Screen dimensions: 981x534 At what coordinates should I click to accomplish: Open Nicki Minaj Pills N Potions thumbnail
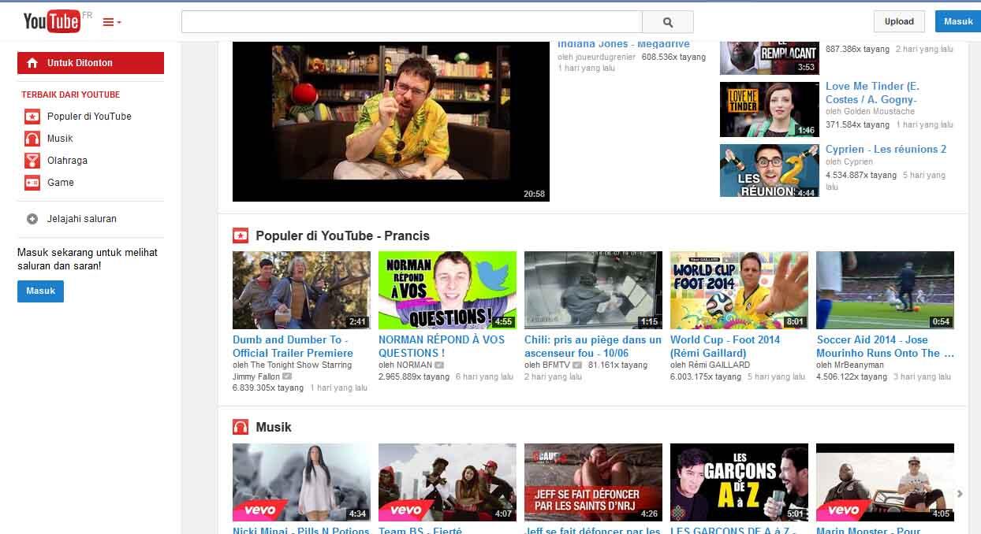(301, 482)
